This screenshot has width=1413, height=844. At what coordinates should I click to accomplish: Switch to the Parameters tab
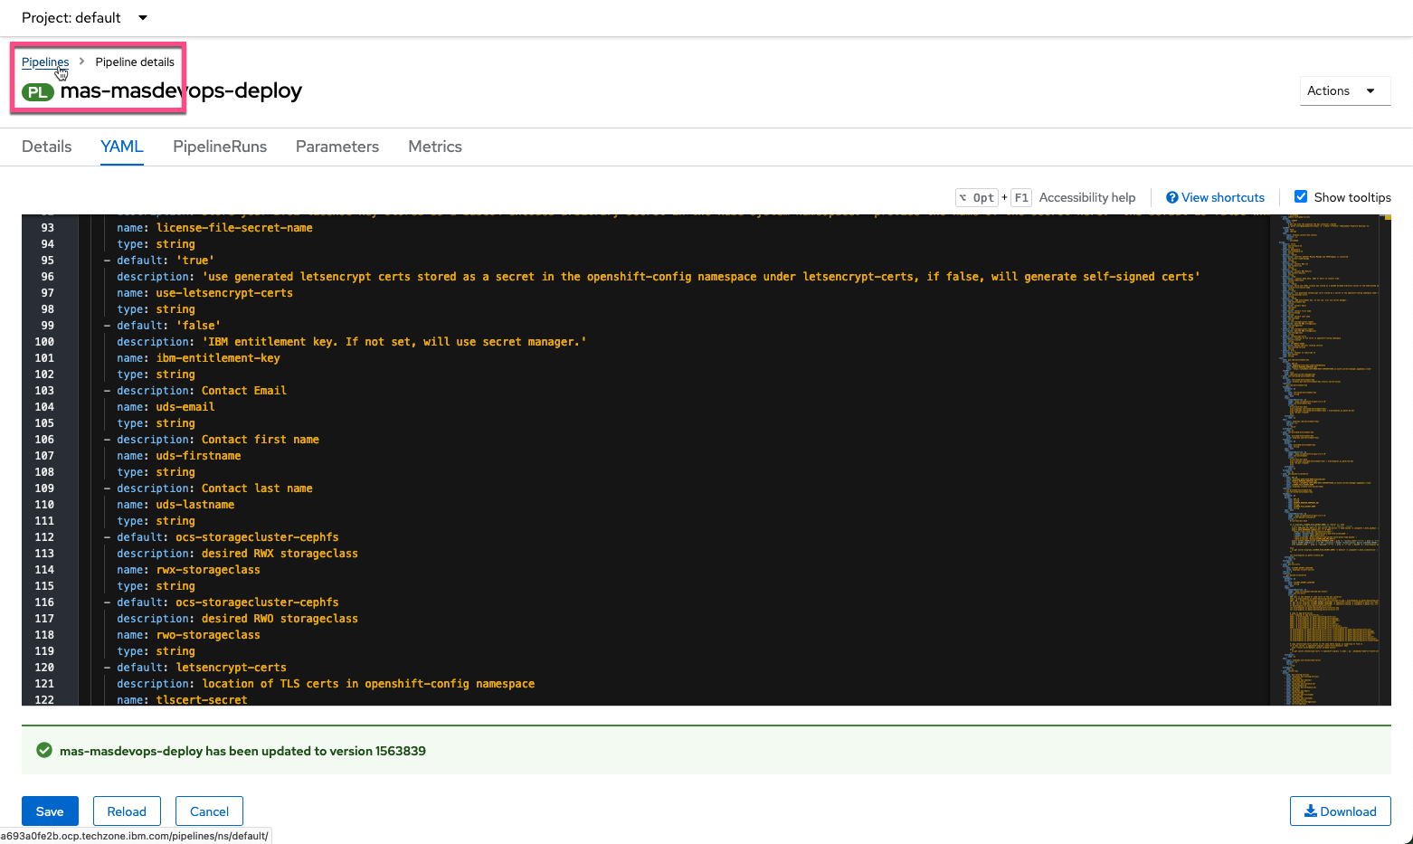click(x=337, y=147)
